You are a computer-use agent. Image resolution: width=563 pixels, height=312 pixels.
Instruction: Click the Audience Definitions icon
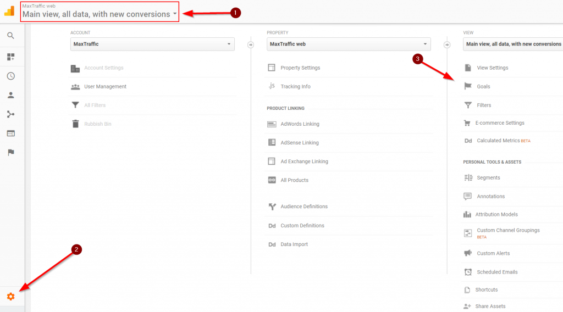click(x=272, y=207)
